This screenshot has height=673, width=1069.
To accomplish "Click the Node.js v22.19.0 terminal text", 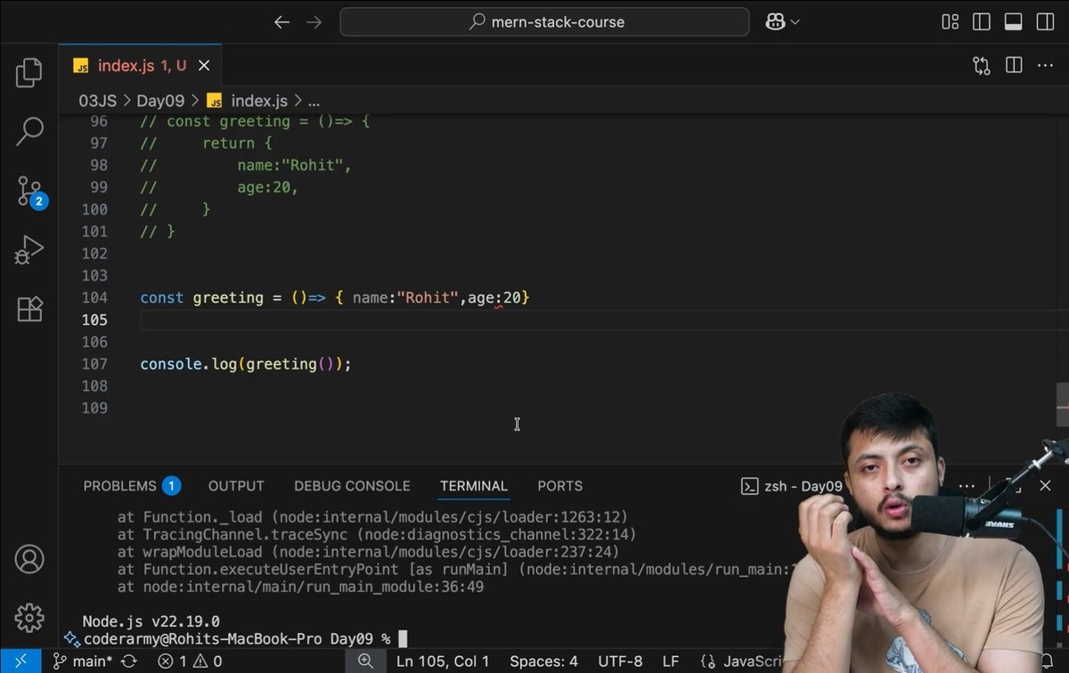I will pos(151,621).
